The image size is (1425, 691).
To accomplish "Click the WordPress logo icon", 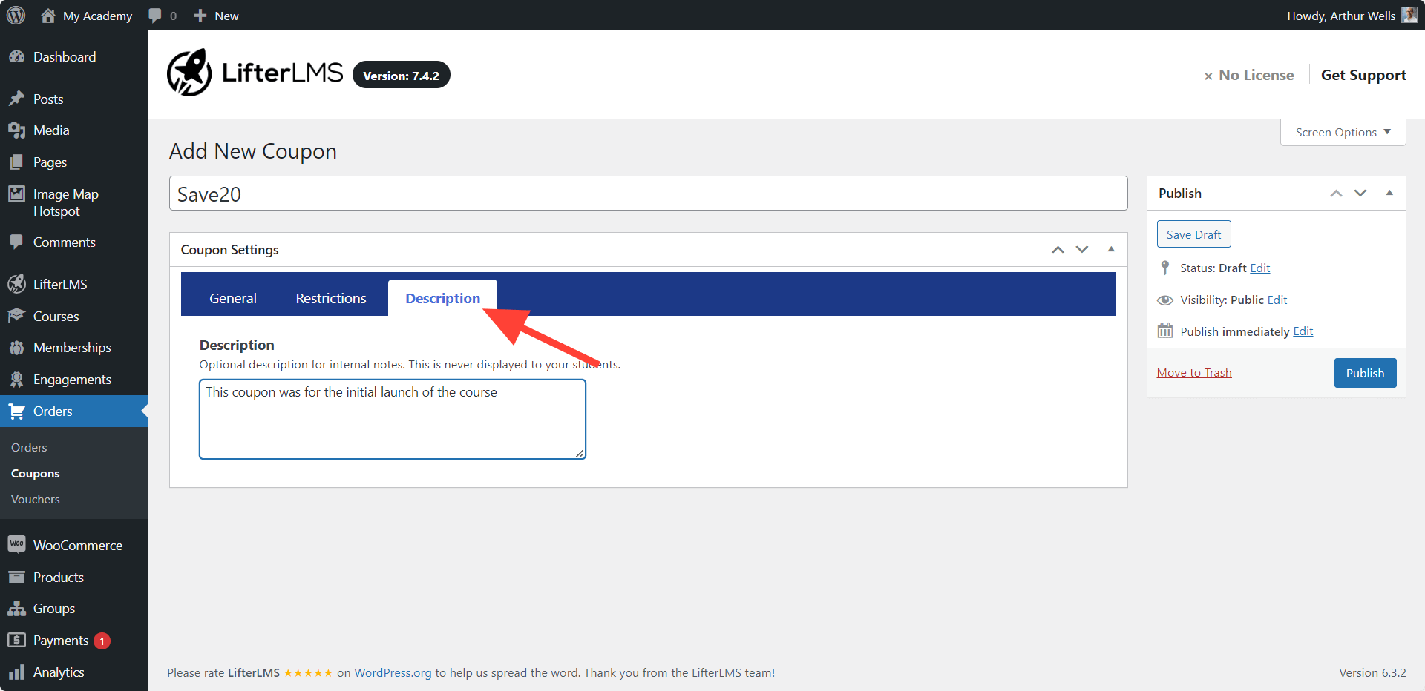I will [16, 16].
